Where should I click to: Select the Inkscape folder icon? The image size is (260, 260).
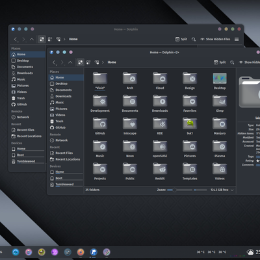130,123
